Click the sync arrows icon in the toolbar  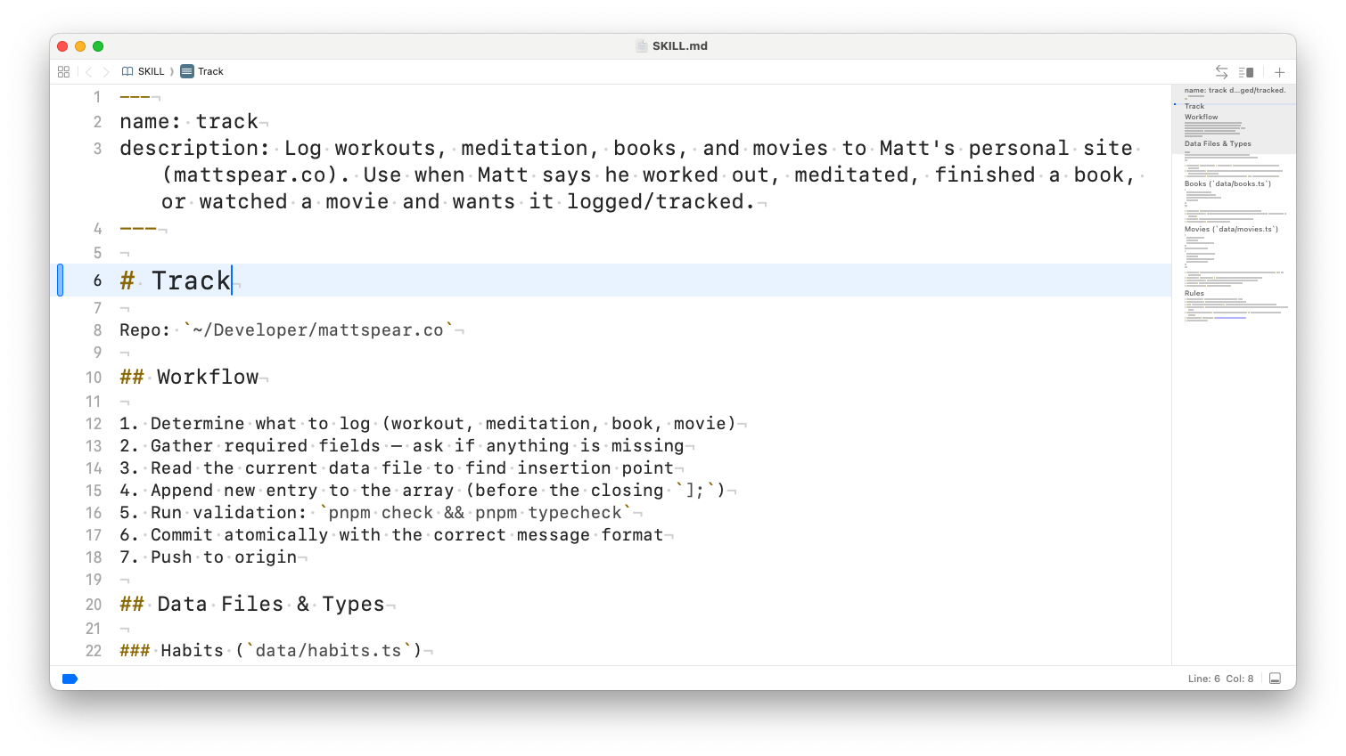click(1221, 72)
